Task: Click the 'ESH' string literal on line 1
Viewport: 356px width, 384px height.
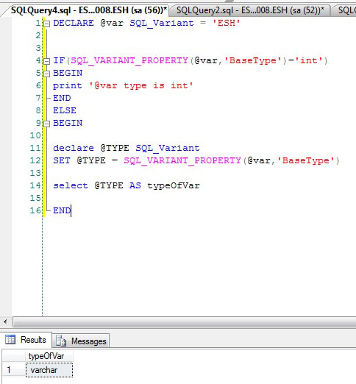Action: click(227, 24)
